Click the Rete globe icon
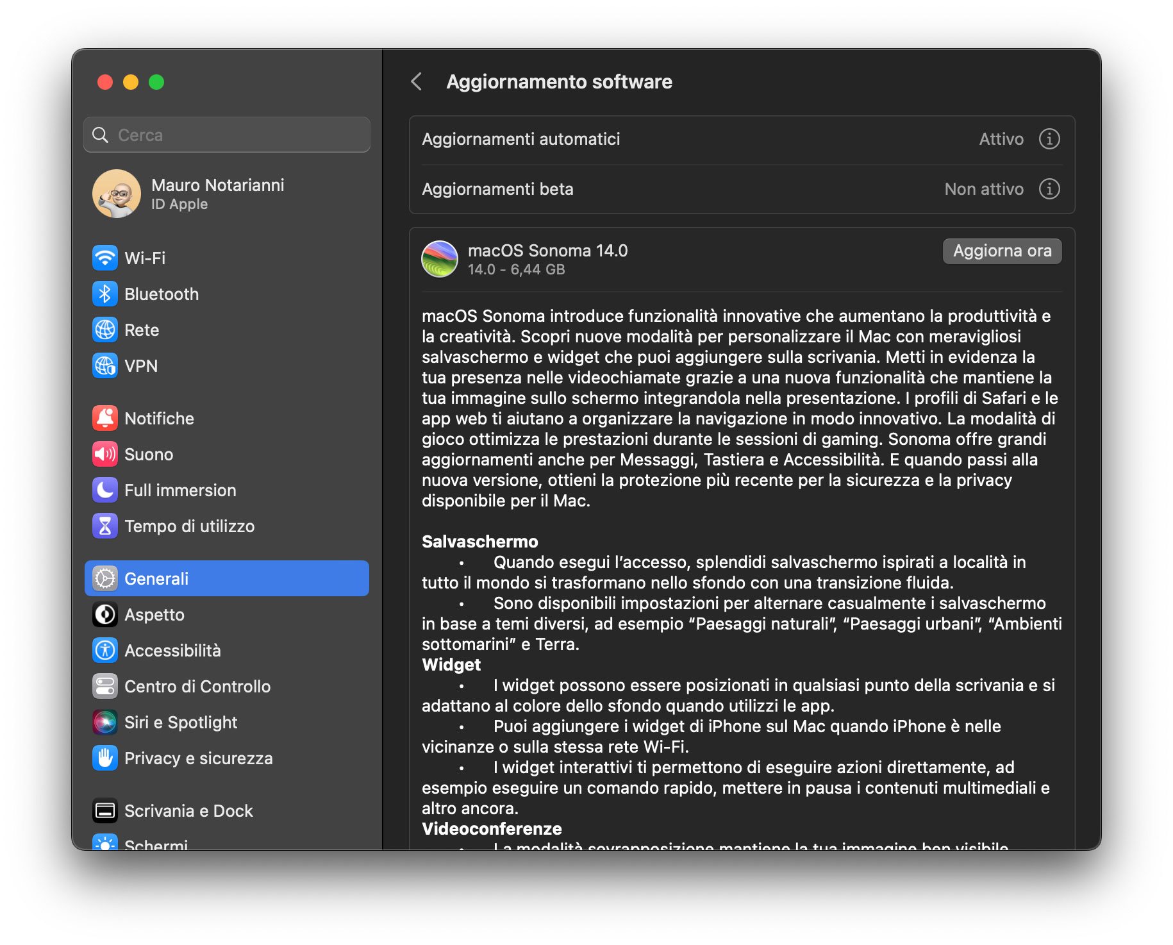The height and width of the screenshot is (945, 1173). tap(105, 330)
